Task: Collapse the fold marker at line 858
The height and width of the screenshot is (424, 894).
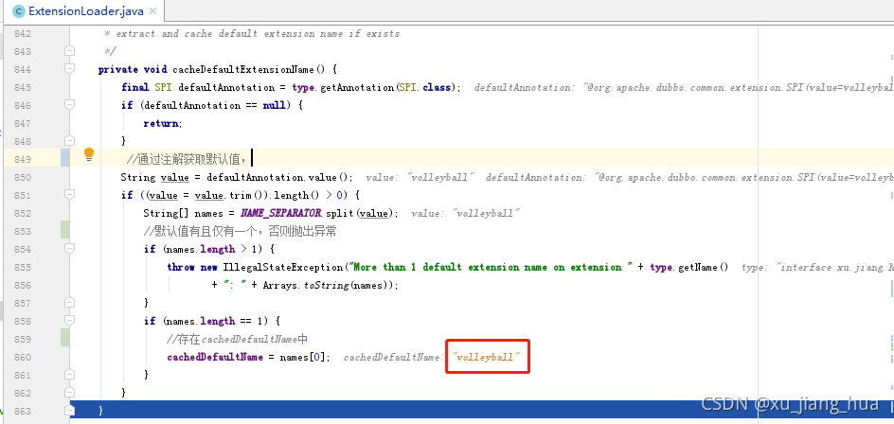Action: point(69,321)
